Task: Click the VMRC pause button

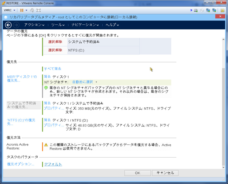Action: click(22, 10)
